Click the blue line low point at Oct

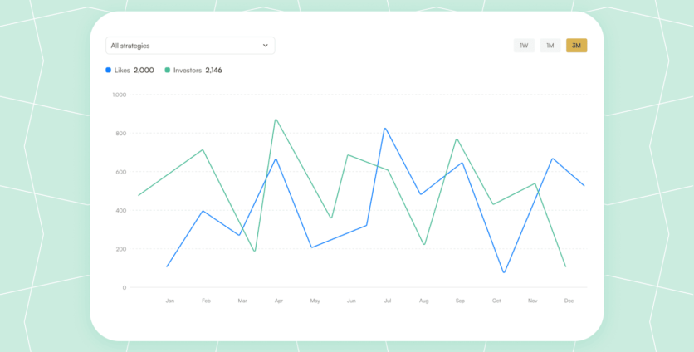tap(504, 272)
